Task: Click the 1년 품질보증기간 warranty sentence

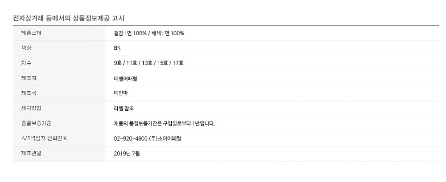Action: coord(165,124)
